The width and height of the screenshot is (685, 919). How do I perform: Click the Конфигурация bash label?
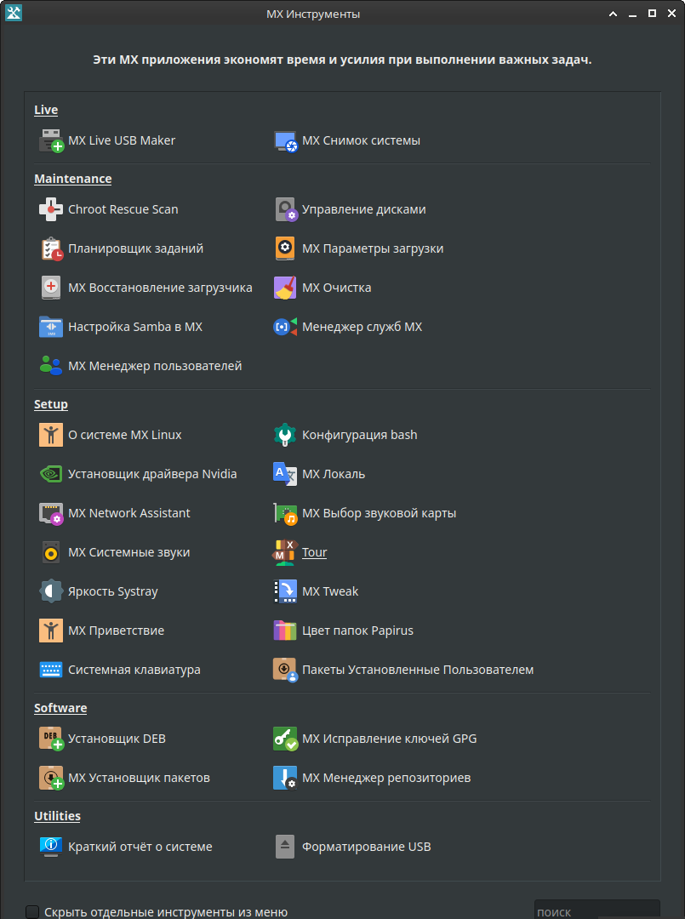pos(360,435)
